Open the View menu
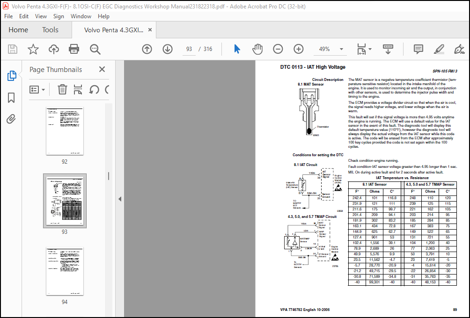The image size is (470, 318). click(41, 16)
